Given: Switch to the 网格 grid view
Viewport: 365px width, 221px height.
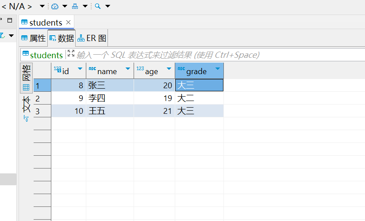Looking at the screenshot, I should pyautogui.click(x=26, y=78).
